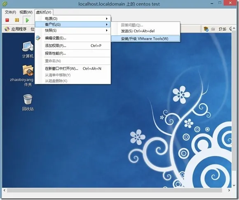The image size is (239, 200).
Task: Click the vertical scrollbar up arrow
Action: 234,28
